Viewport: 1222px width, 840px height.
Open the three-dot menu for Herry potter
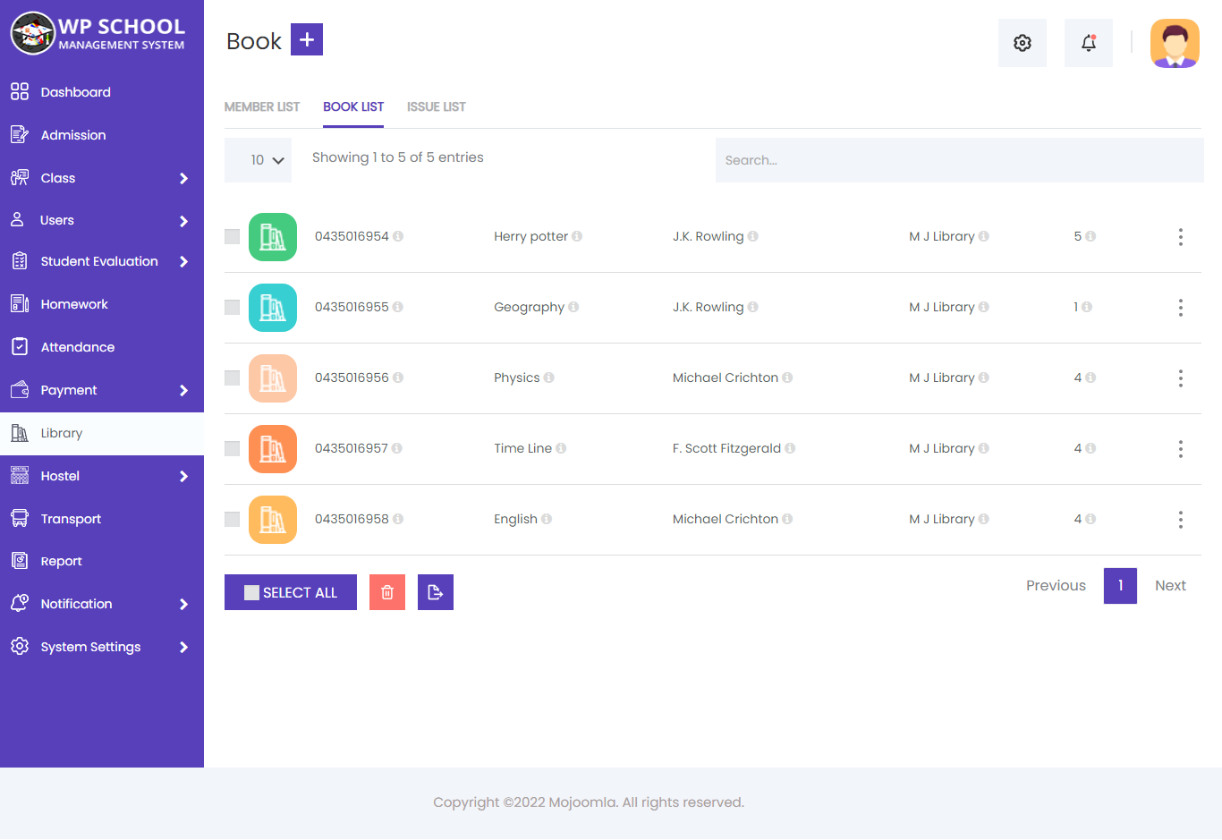[x=1181, y=237]
